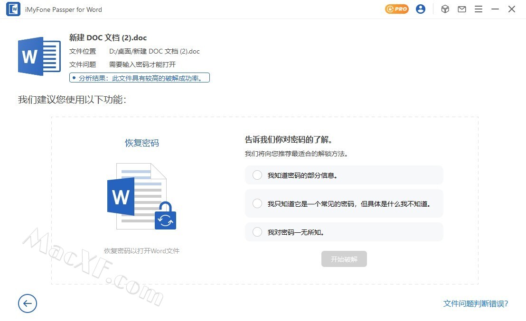Open the mail feedback icon
The width and height of the screenshot is (526, 321).
(x=462, y=9)
